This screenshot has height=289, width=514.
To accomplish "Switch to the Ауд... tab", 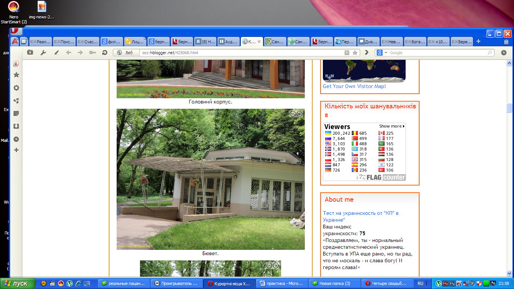I will point(228,42).
